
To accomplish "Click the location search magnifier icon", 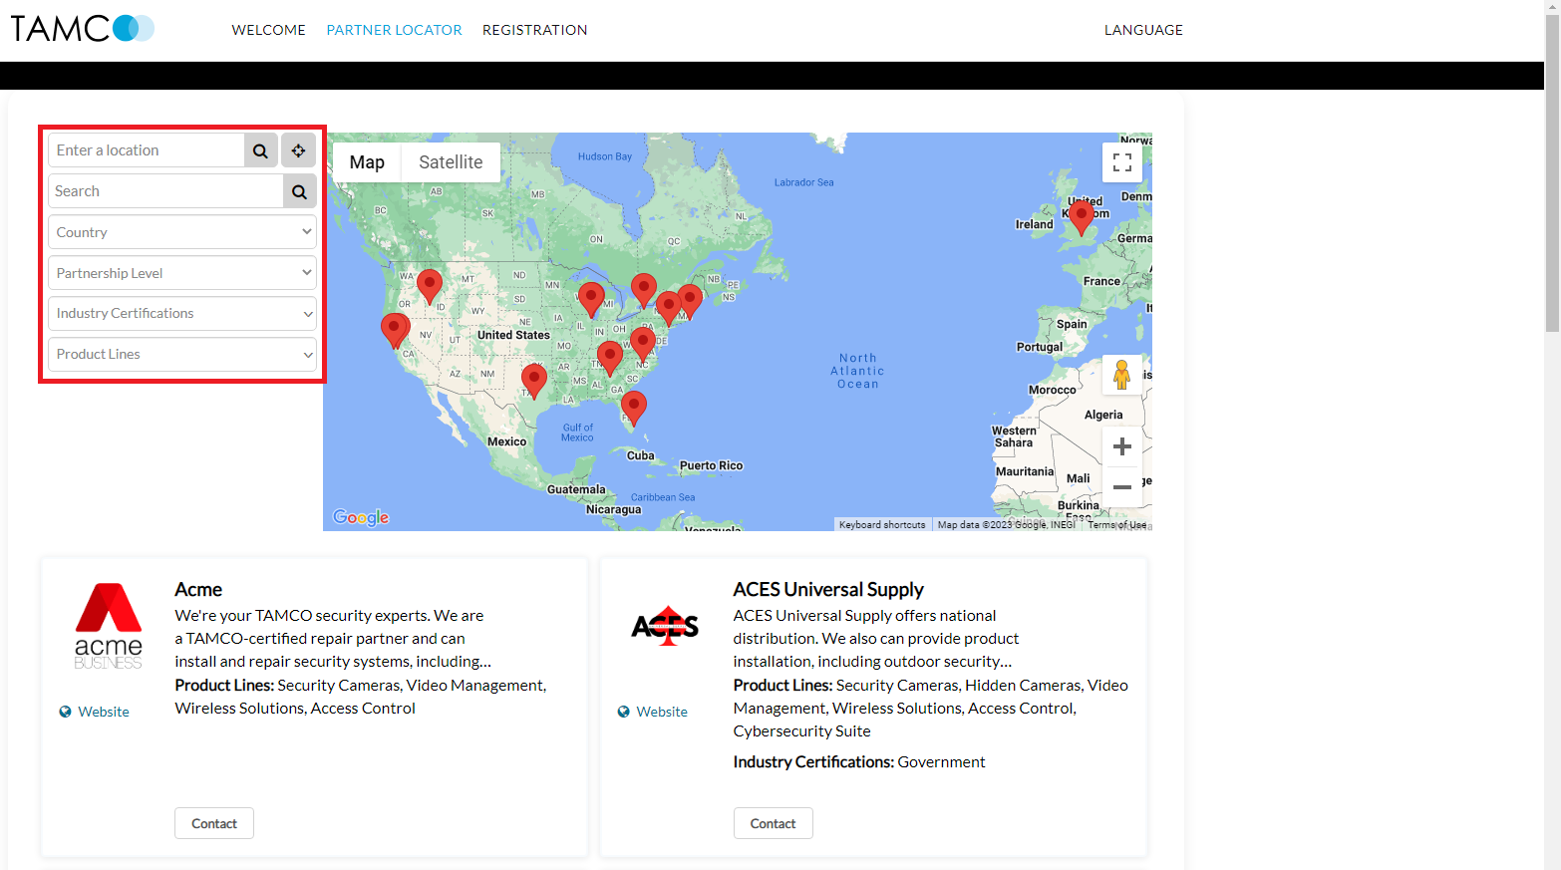I will pos(260,149).
